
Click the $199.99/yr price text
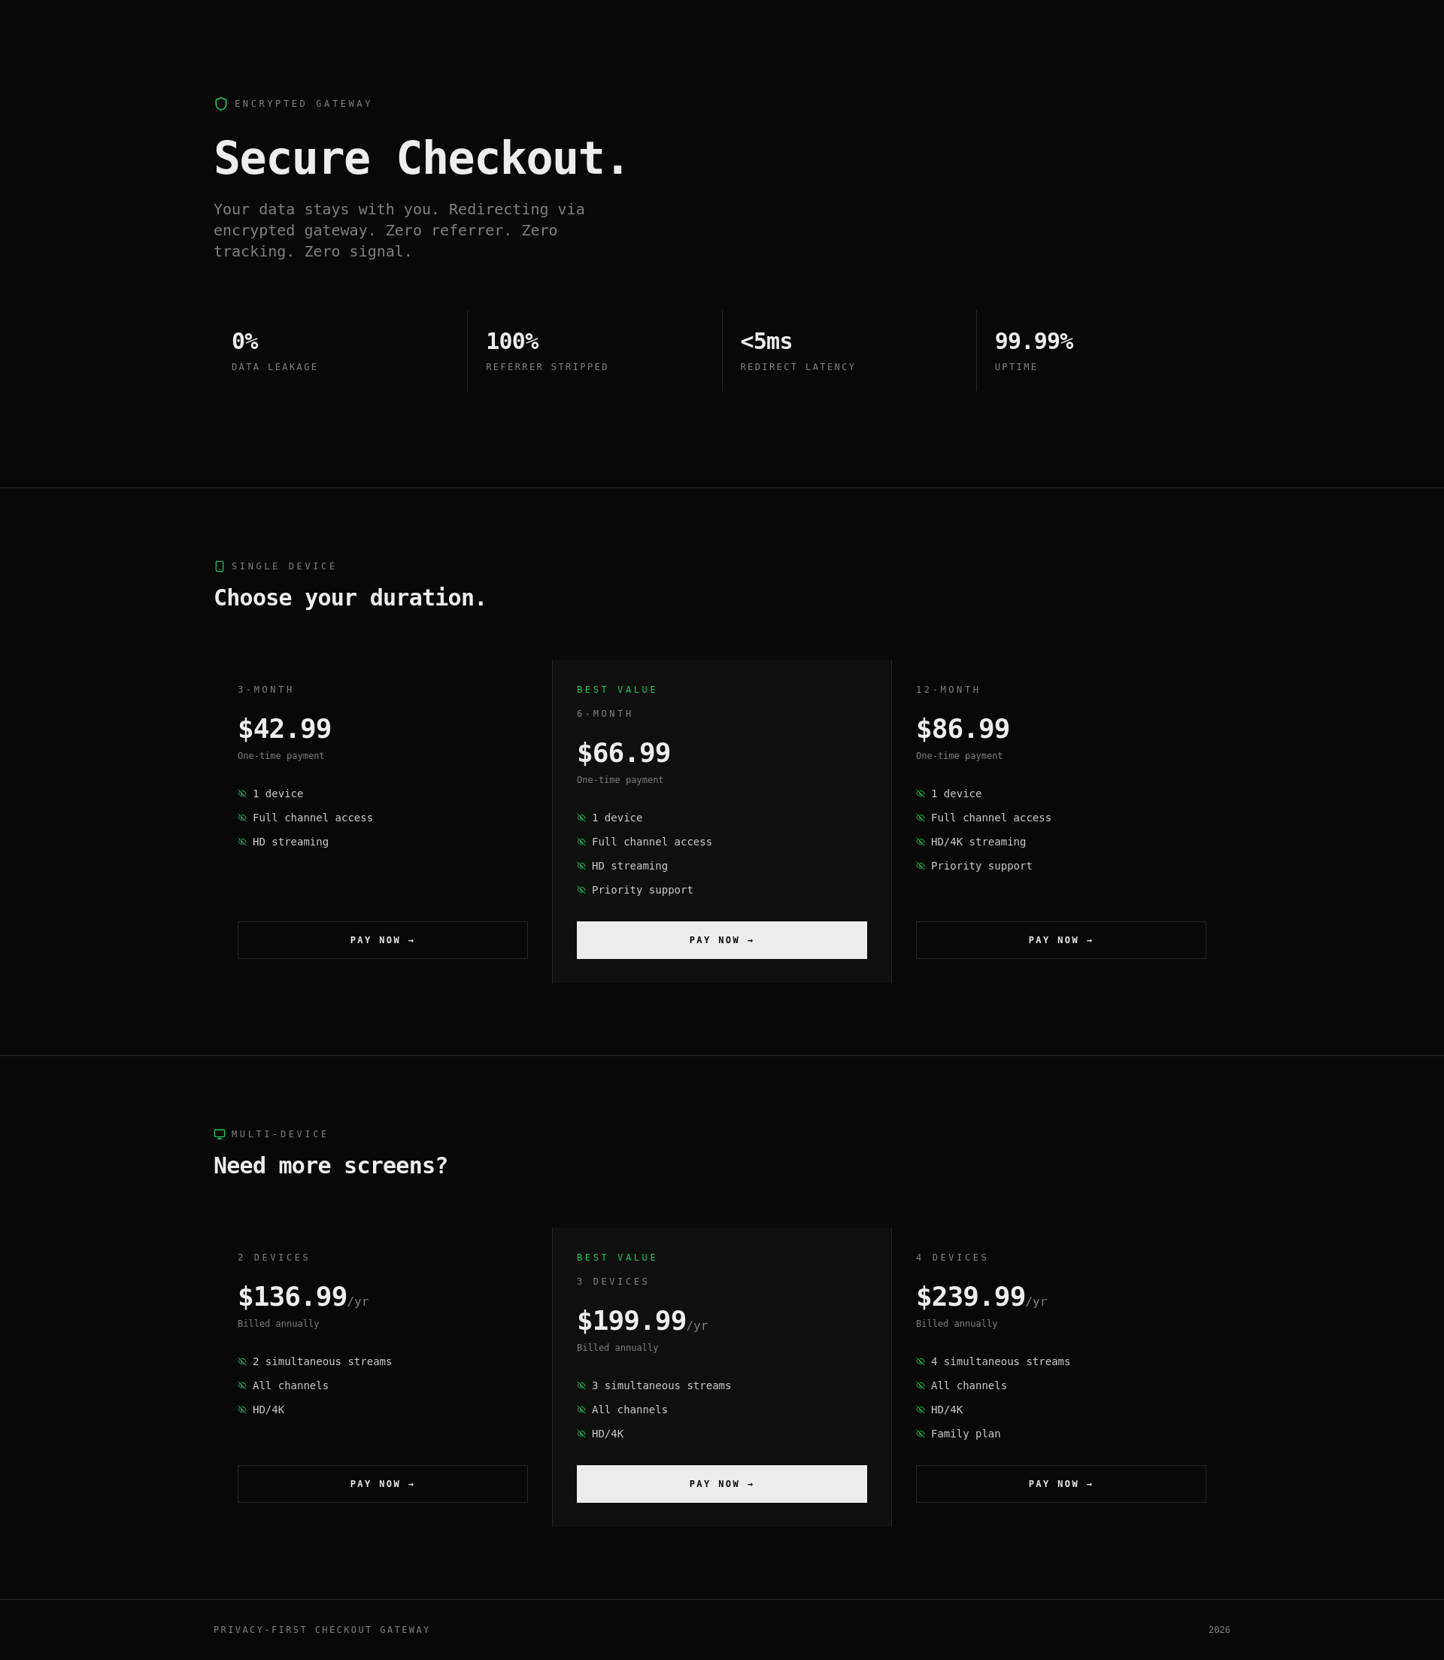point(642,1321)
